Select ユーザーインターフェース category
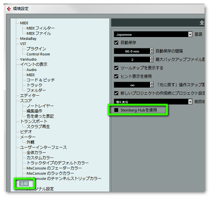Viewport: 212px width, 199px height. pyautogui.click(x=43, y=147)
